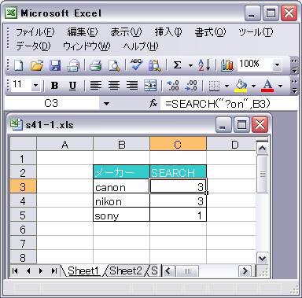Show more formatting toolbar options

(x=294, y=86)
